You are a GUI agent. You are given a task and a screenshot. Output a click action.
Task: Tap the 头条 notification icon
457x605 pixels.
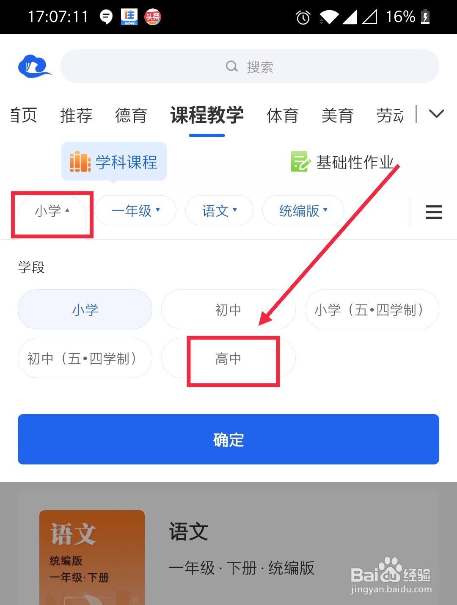(153, 17)
